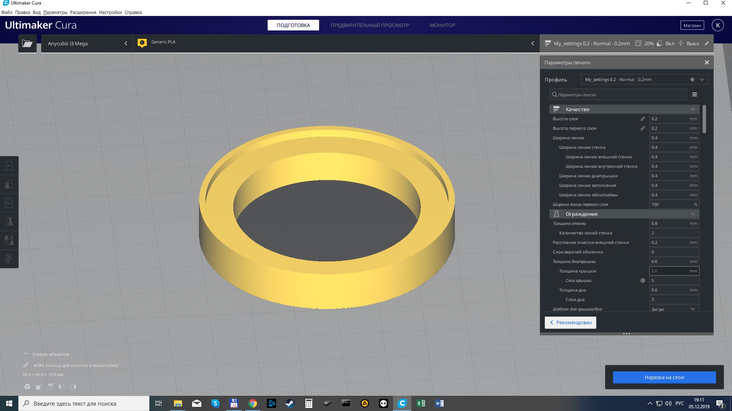Open settings visibility hamburger menu

click(695, 94)
